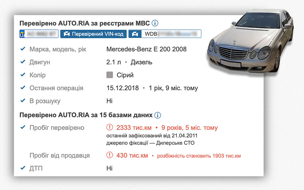This screenshot has width=304, height=190.
Task: Click the Ukrainian flag icon on plate badge
Action: coord(23,34)
